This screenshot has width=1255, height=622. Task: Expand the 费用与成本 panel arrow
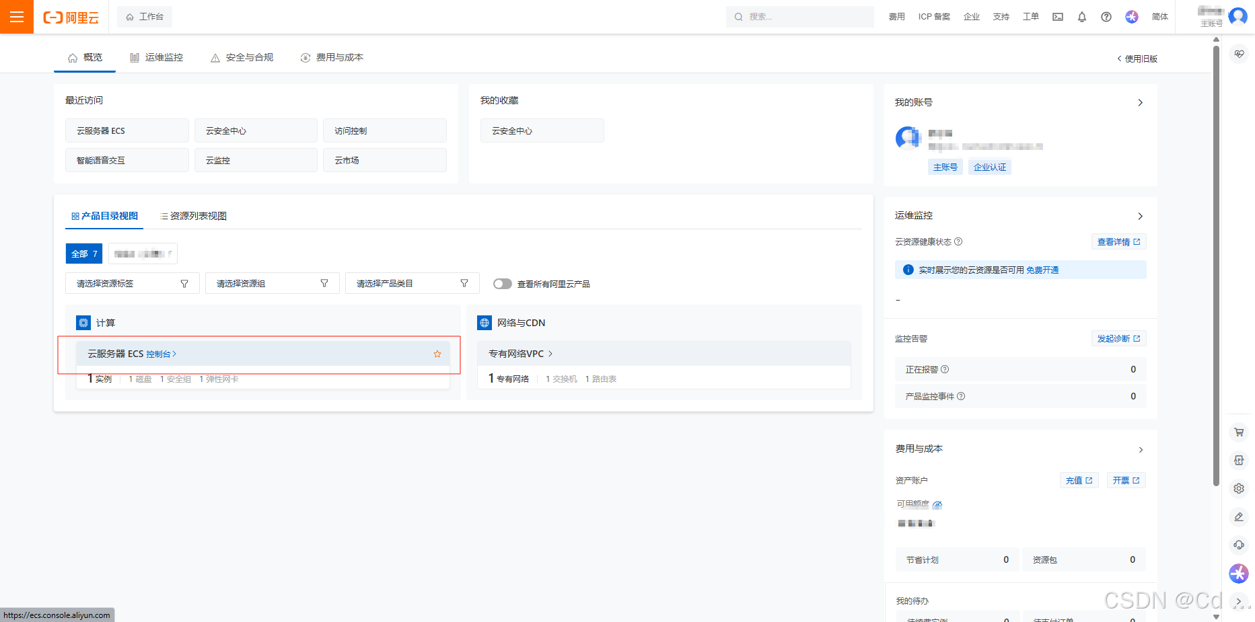click(1141, 450)
